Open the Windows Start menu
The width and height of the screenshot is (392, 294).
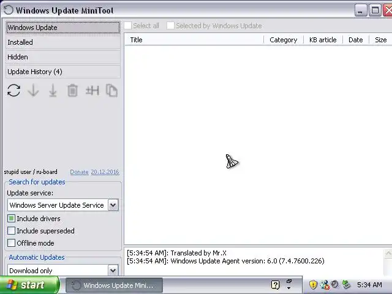[30, 285]
